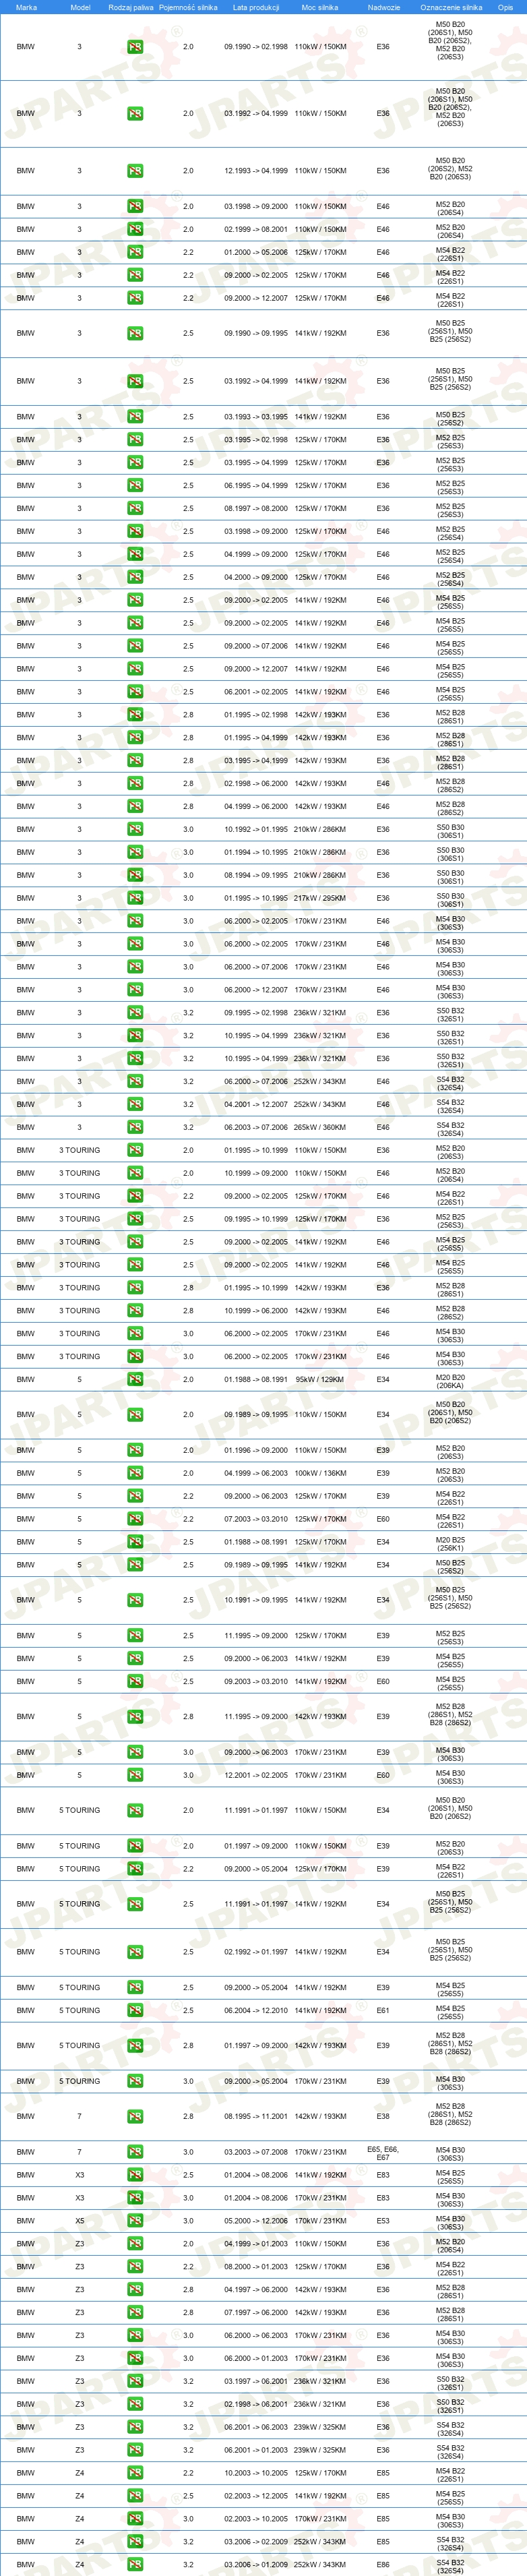
Task: Select the E53 body cell
Action: pyautogui.click(x=383, y=2220)
